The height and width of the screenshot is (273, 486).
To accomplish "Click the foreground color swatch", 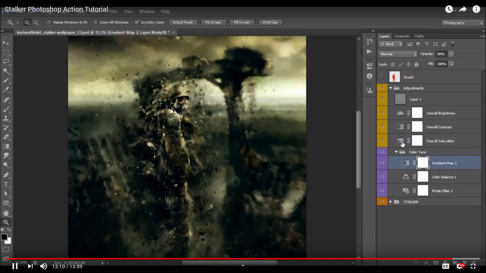I will click(4, 237).
